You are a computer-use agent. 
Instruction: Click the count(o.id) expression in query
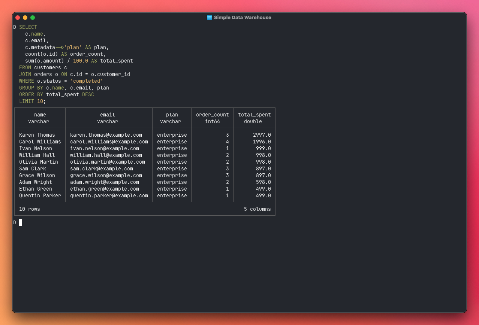tap(42, 54)
